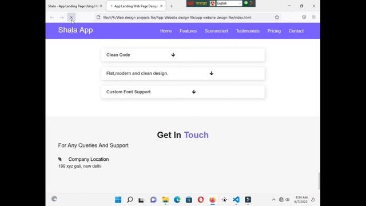The width and height of the screenshot is (366, 206).
Task: Switch to Firefox on the taskbar
Action: point(212,200)
